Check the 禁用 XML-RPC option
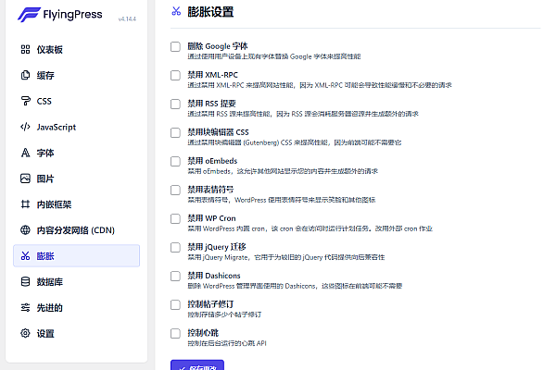Image resolution: width=556 pixels, height=370 pixels. coord(175,75)
